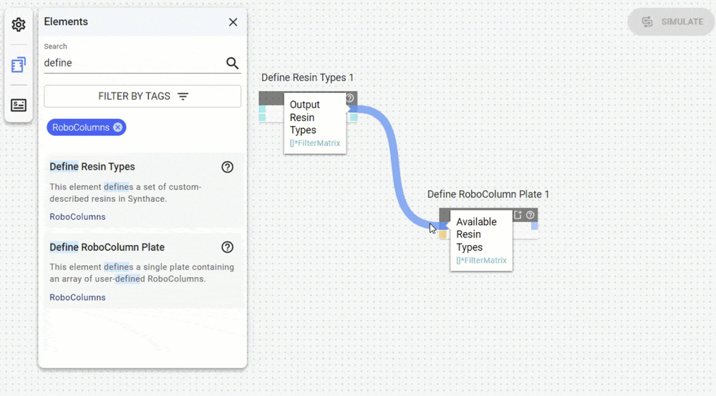Remove the RoboColumns filter chip
Screen dimensions: 716x396
tap(118, 127)
